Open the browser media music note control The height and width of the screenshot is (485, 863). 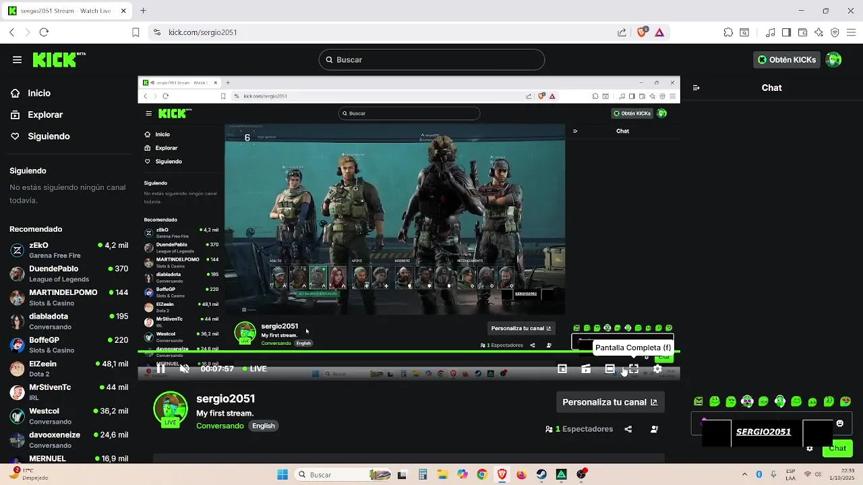(x=771, y=32)
